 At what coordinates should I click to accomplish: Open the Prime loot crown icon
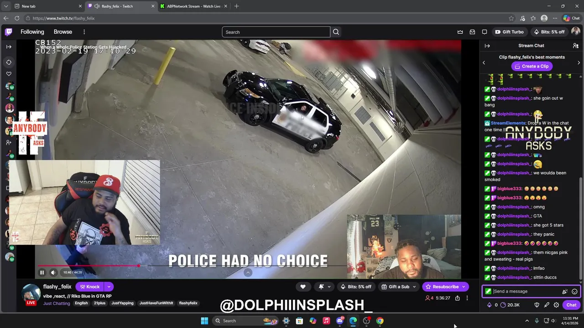point(460,32)
